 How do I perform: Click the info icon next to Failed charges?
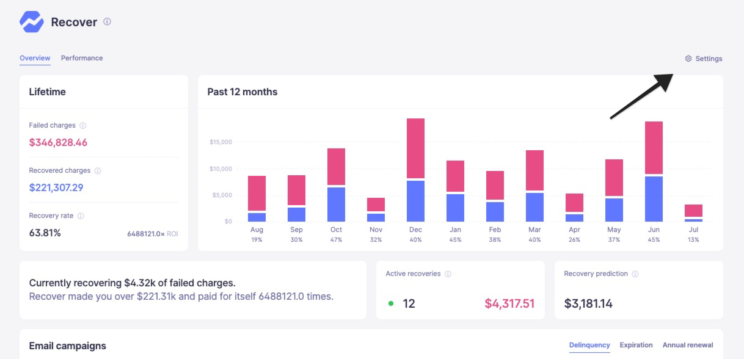[83, 126]
